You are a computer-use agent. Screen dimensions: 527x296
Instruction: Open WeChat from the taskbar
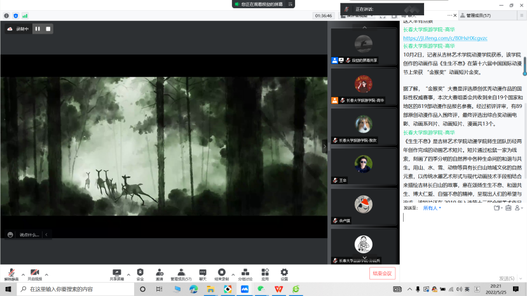(x=261, y=289)
